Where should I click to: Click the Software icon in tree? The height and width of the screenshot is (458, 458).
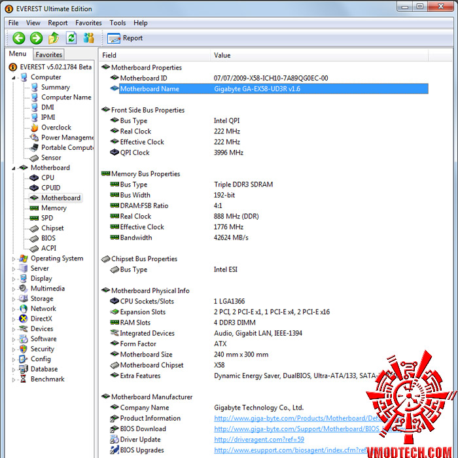(24, 339)
